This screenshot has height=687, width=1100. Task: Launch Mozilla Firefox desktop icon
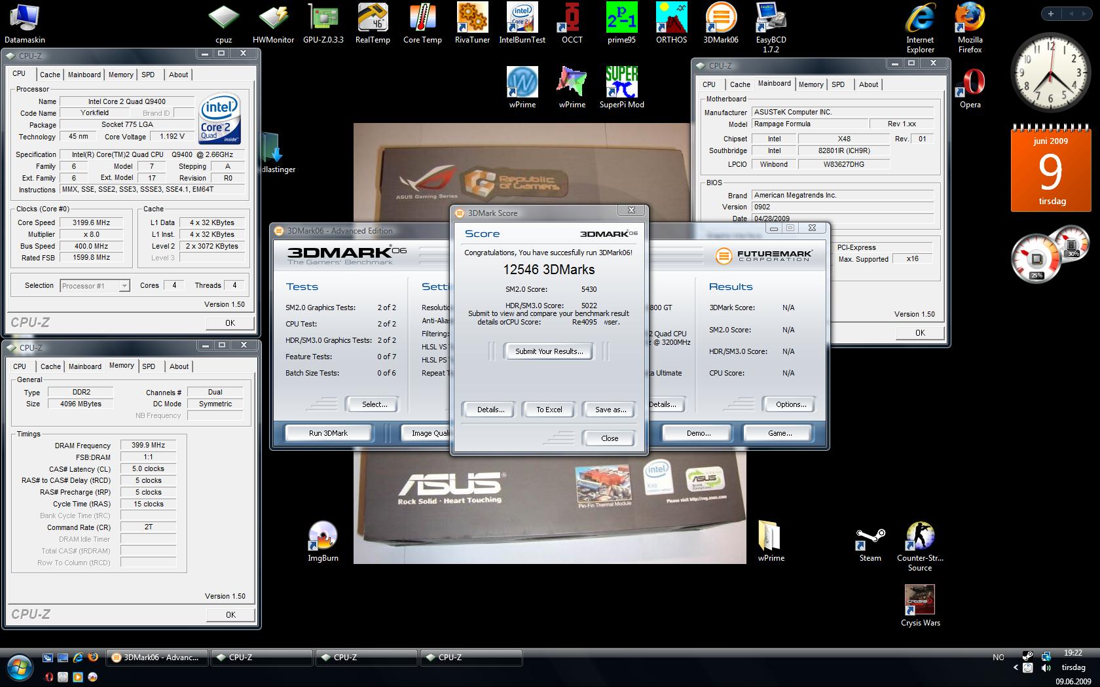(970, 29)
